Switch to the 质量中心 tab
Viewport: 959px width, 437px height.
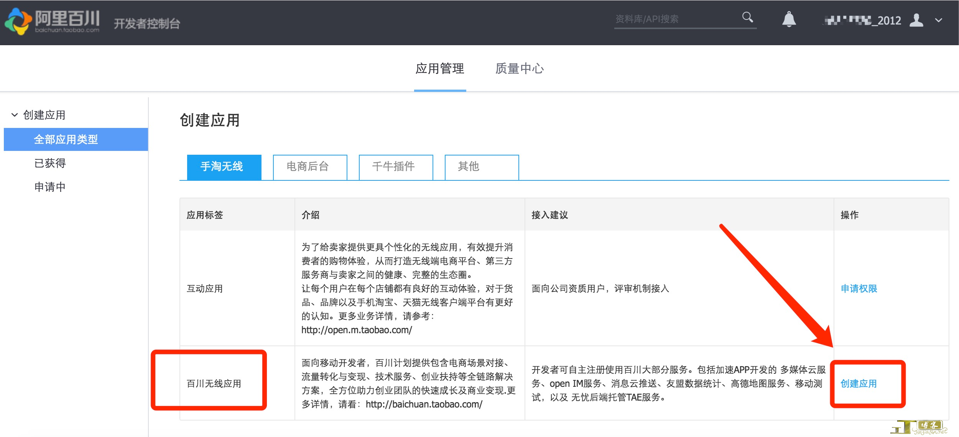point(519,69)
